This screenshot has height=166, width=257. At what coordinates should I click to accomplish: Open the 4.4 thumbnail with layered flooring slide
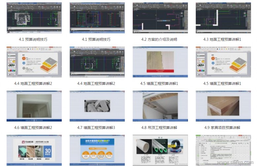34,62
